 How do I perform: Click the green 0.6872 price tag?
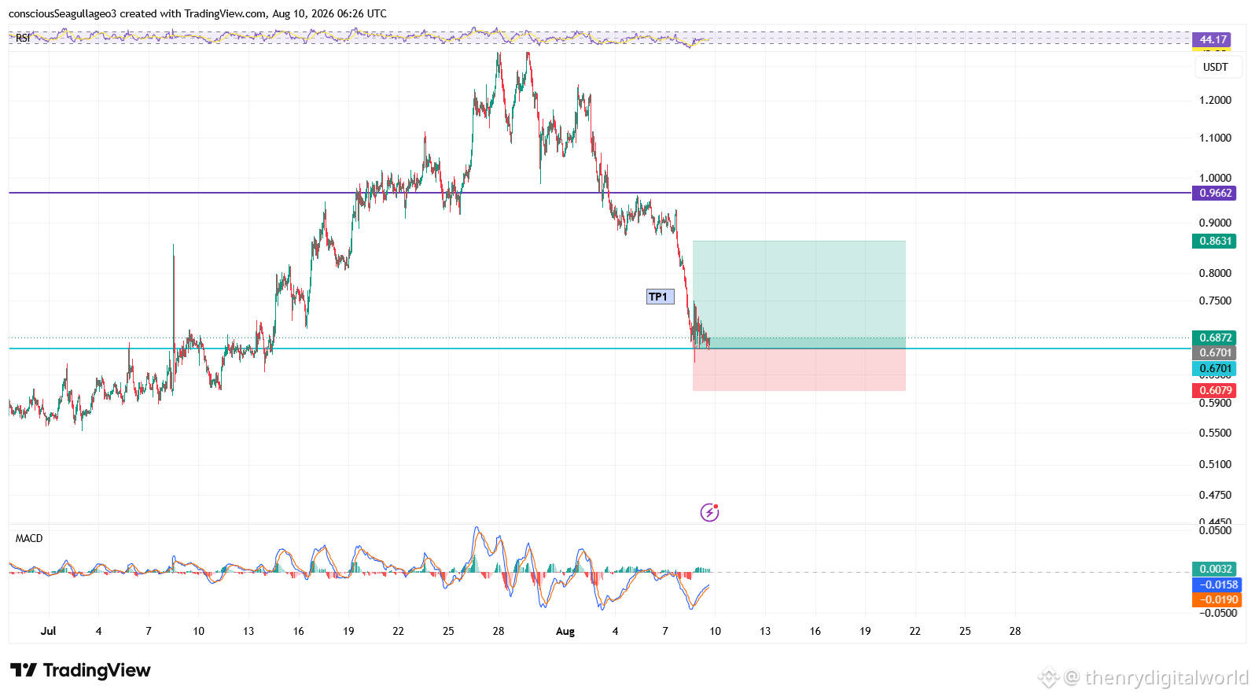pyautogui.click(x=1214, y=337)
